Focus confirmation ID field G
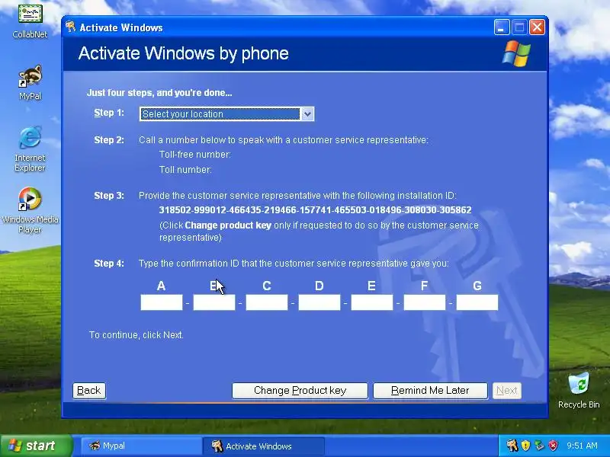610x457 pixels. pos(477,302)
